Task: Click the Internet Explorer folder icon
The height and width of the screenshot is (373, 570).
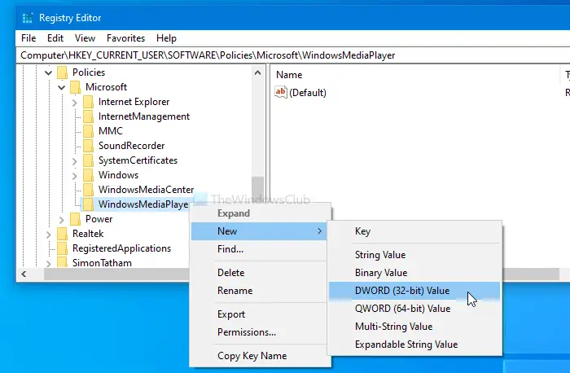Action: (88, 102)
